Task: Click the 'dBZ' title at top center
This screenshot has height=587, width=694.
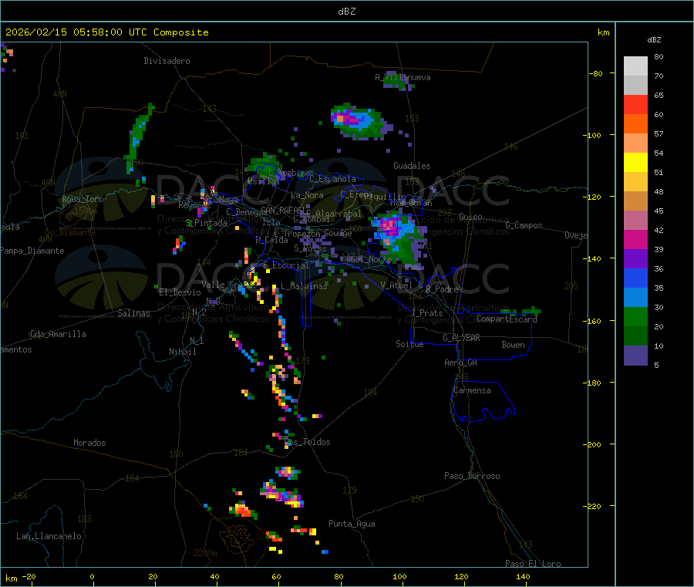Action: tap(346, 12)
